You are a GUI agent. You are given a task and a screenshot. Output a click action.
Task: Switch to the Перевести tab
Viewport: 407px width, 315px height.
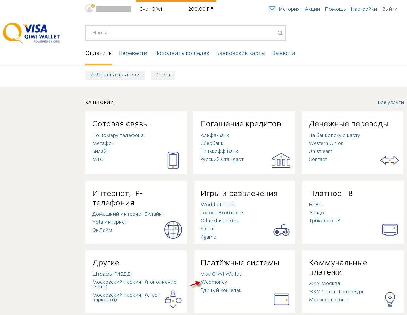pyautogui.click(x=133, y=53)
